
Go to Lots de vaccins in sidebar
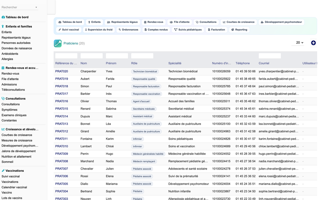coord(12,198)
